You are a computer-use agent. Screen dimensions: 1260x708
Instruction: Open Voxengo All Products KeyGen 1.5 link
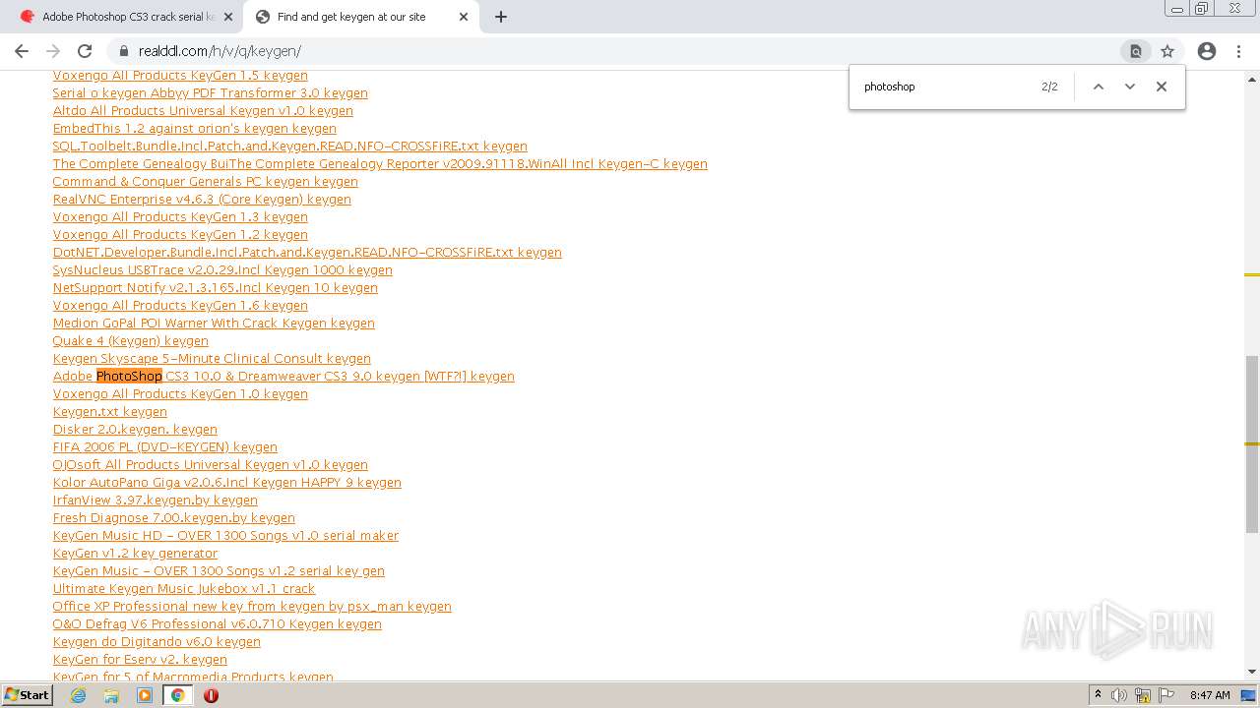pyautogui.click(x=180, y=76)
